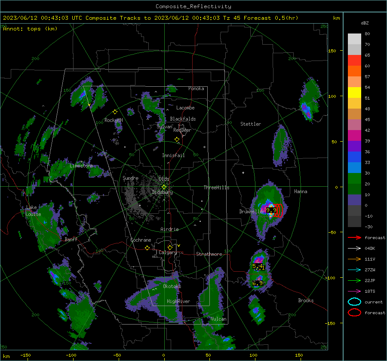Click the Calgary city label

point(168,252)
